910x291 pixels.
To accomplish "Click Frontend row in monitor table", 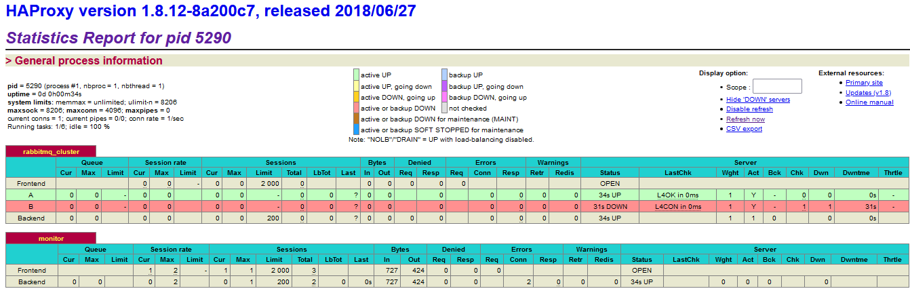I will pyautogui.click(x=457, y=270).
